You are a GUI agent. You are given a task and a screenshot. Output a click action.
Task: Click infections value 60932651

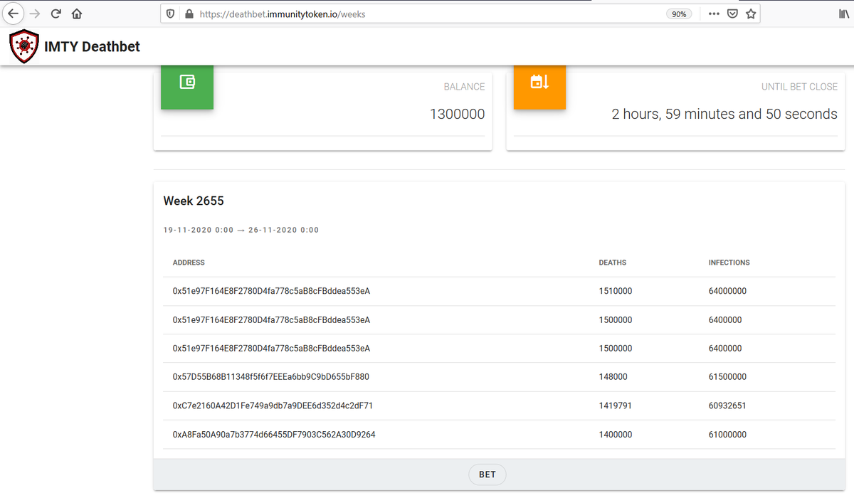[x=727, y=406]
